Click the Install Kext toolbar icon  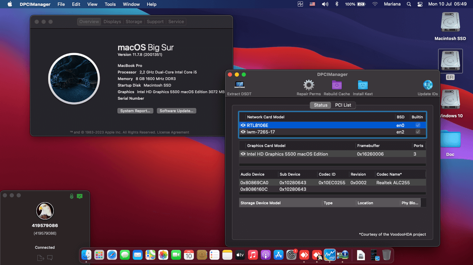[x=363, y=85]
